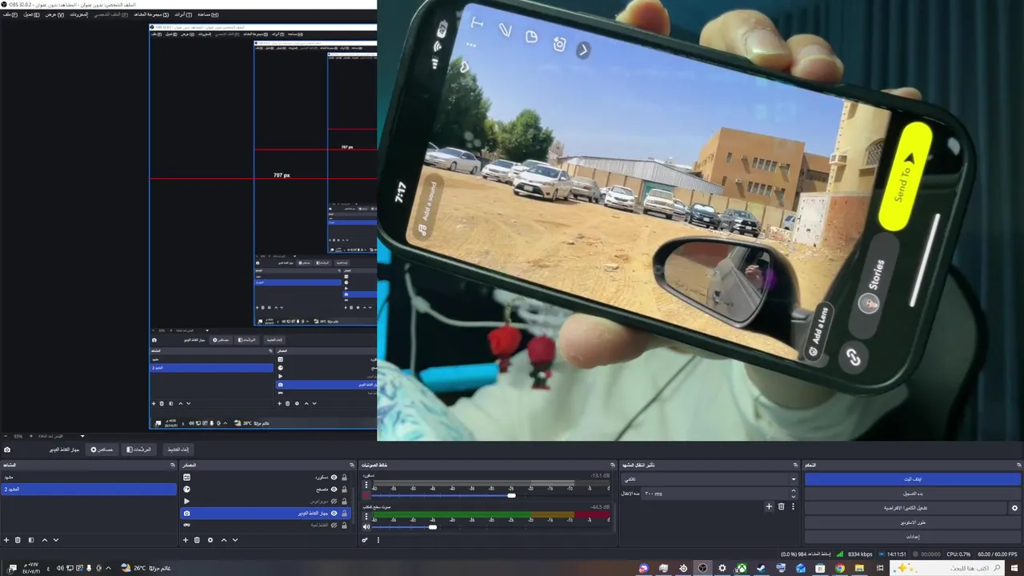Toggle lock on video capture device source

click(x=345, y=514)
